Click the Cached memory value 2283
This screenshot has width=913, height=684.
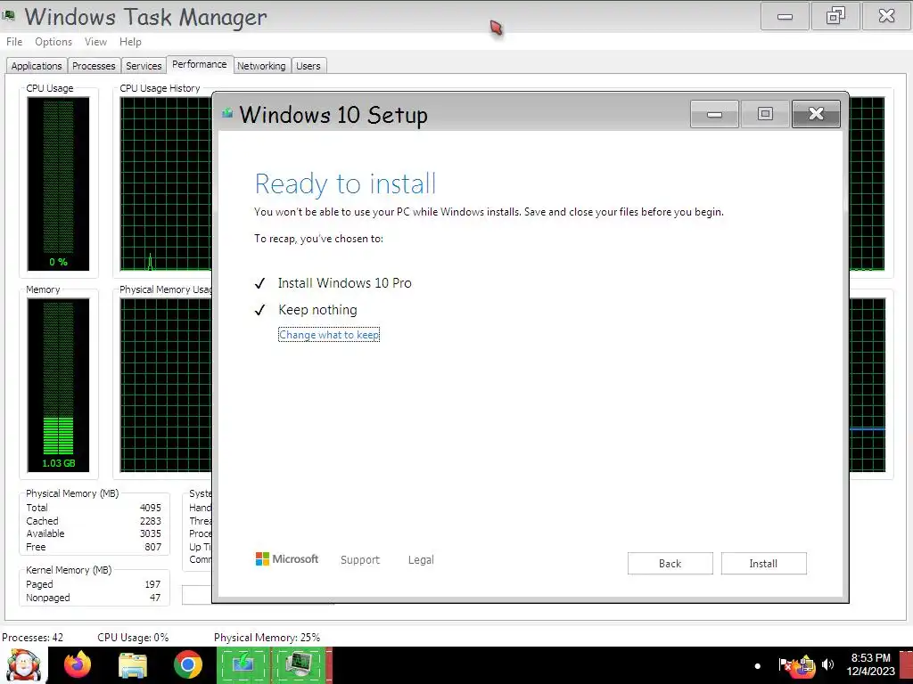click(x=150, y=521)
